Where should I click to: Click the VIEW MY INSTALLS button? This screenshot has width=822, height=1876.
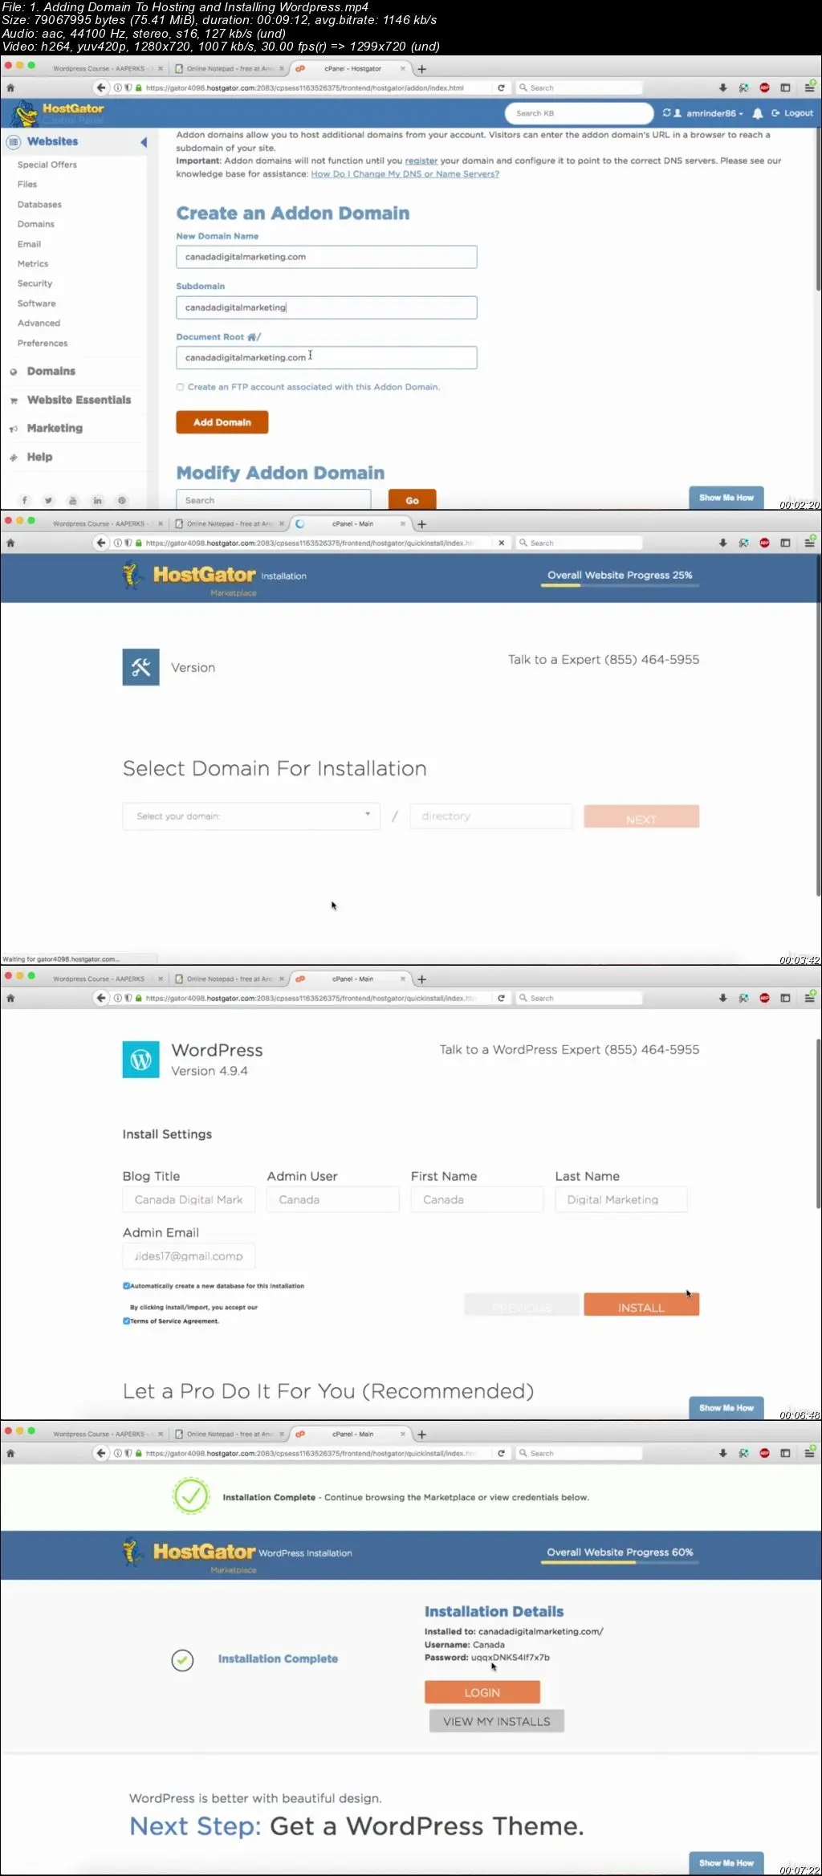coord(497,1721)
